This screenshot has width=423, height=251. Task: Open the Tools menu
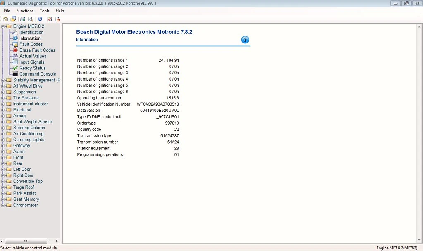(45, 11)
